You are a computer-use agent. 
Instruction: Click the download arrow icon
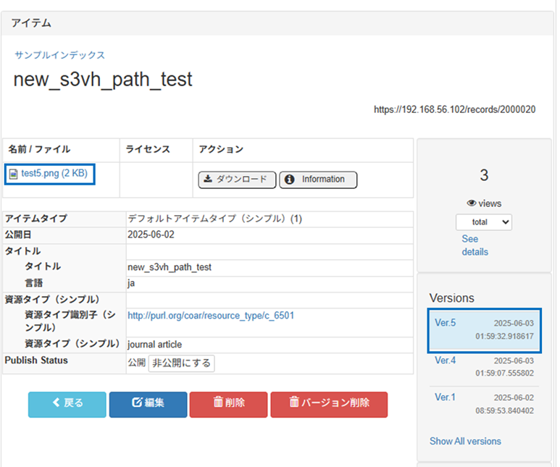coord(208,180)
